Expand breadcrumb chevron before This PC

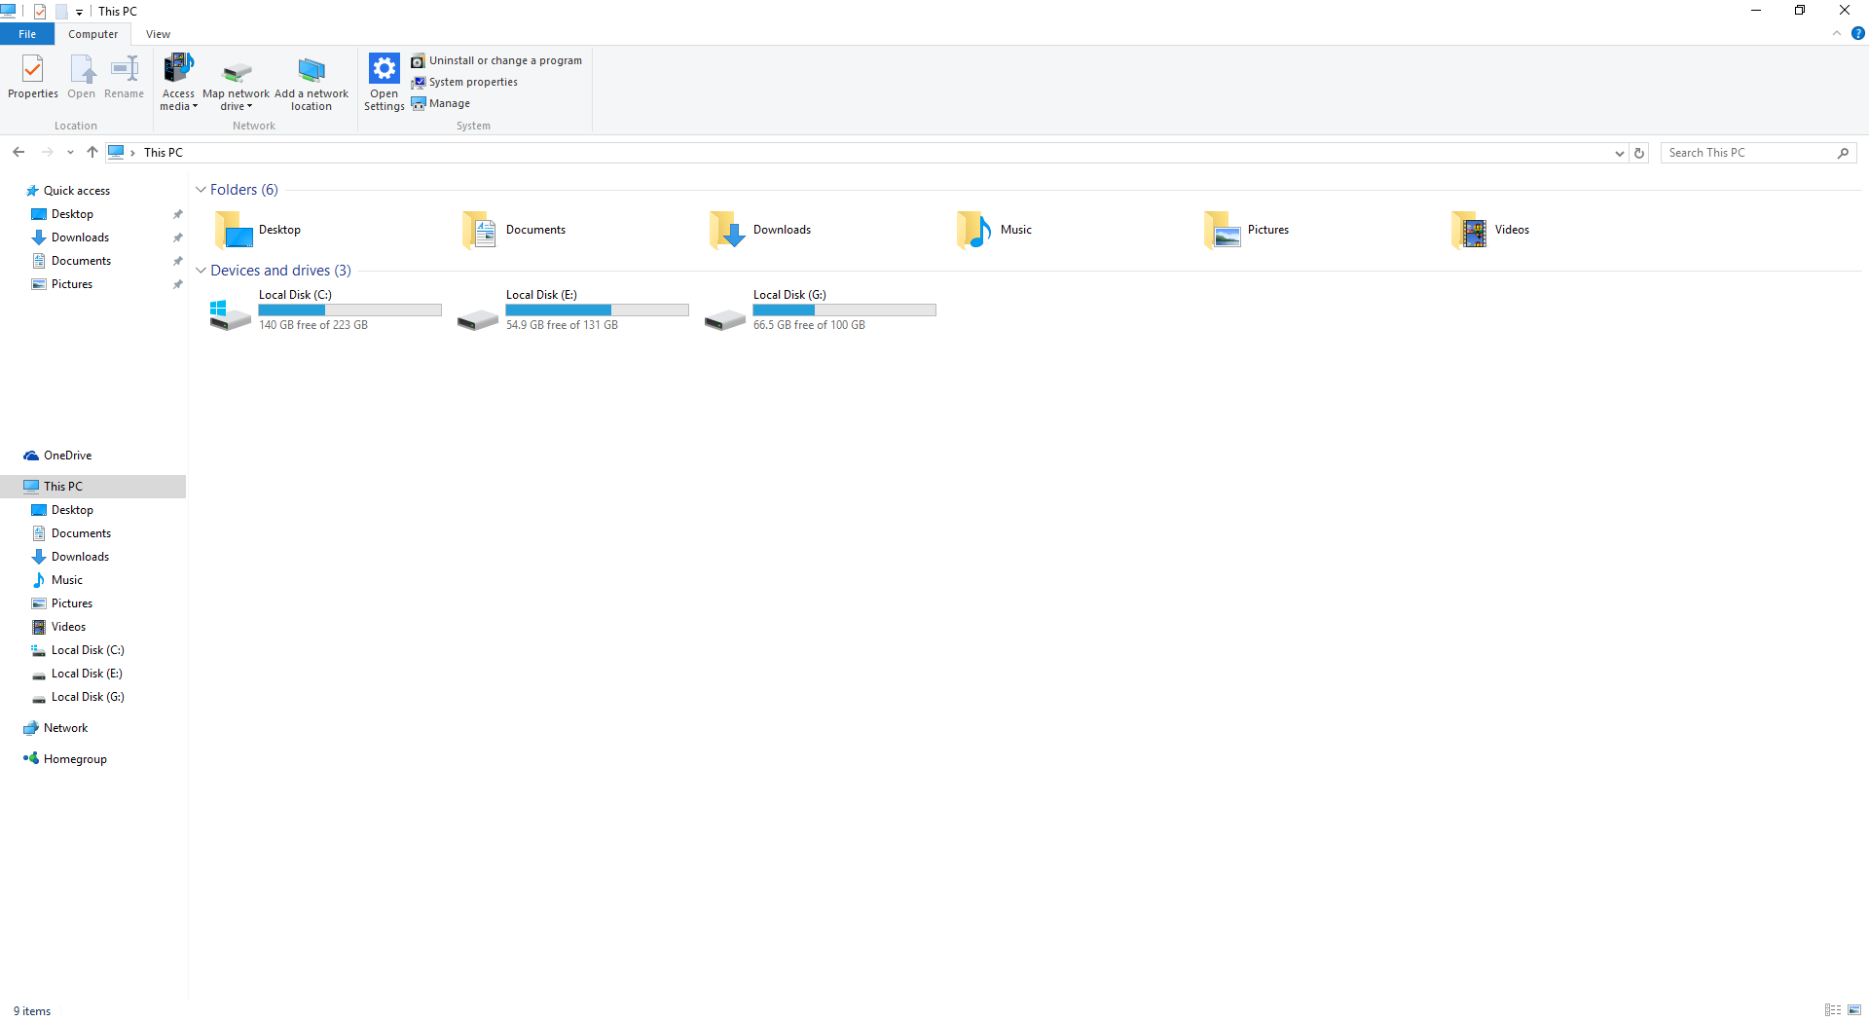click(x=132, y=153)
